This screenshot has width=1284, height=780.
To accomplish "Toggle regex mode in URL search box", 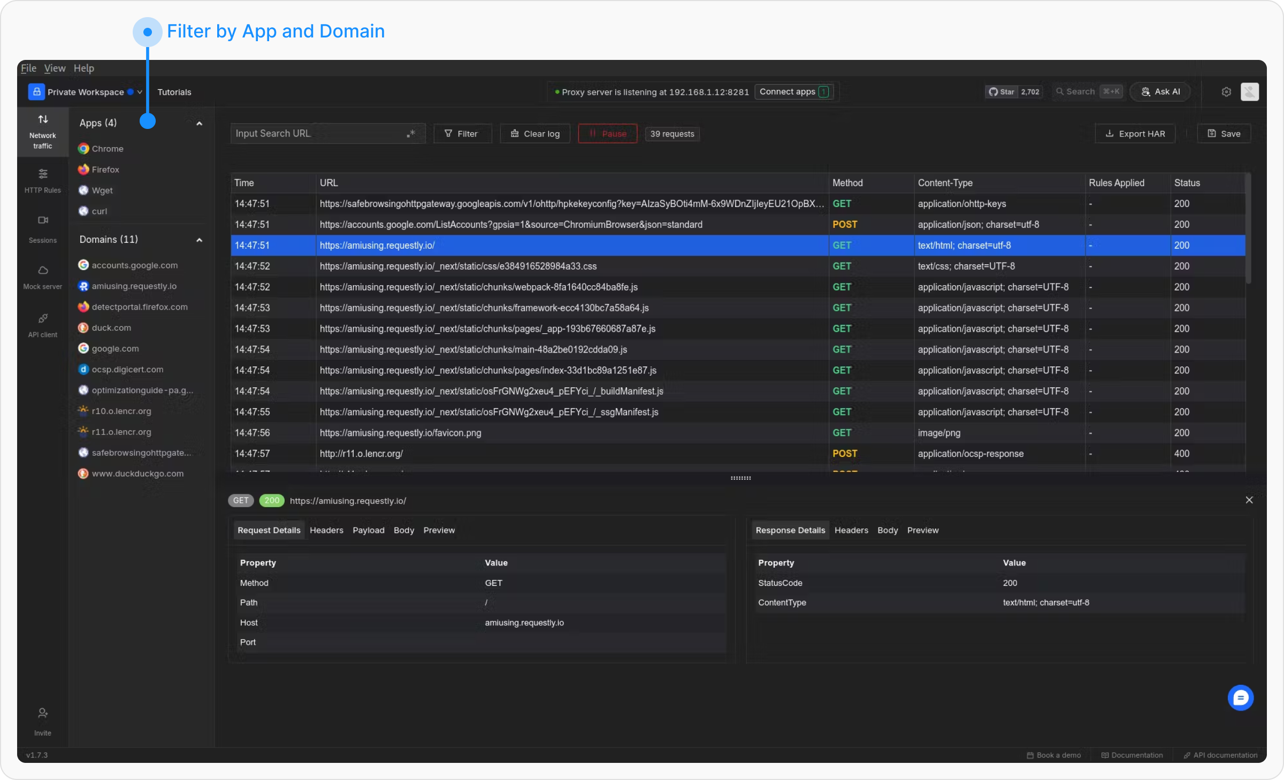I will pyautogui.click(x=411, y=134).
